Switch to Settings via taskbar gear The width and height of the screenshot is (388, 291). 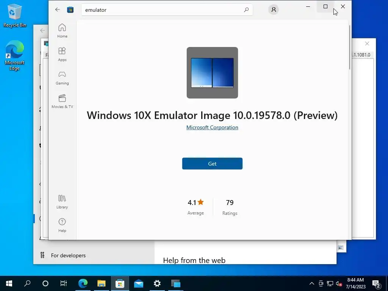[x=157, y=283]
